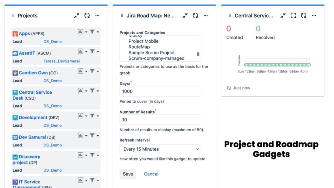Click the Days input field
Screen dimensions: 334x188
pyautogui.click(x=160, y=91)
